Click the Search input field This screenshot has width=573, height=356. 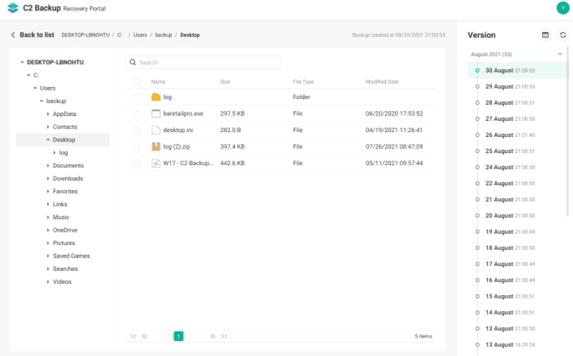(207, 62)
